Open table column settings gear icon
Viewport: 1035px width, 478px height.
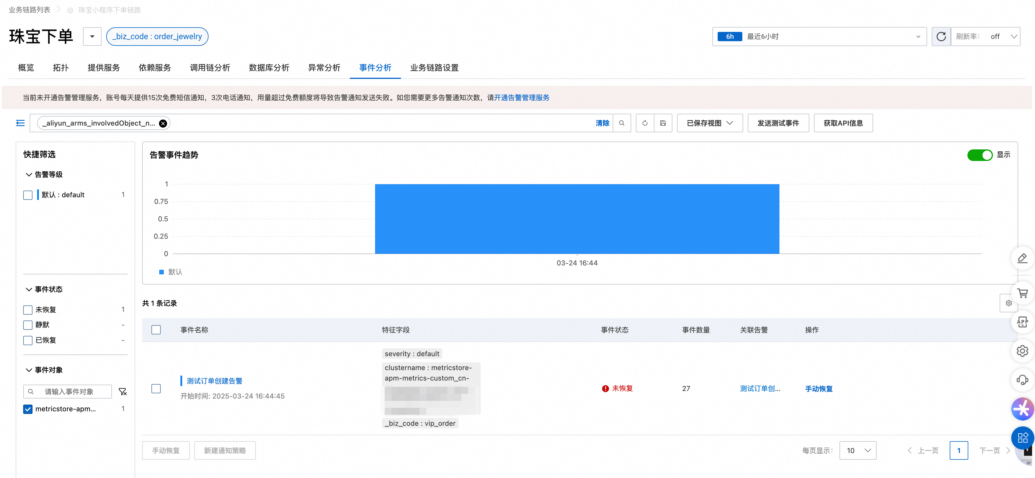1009,303
